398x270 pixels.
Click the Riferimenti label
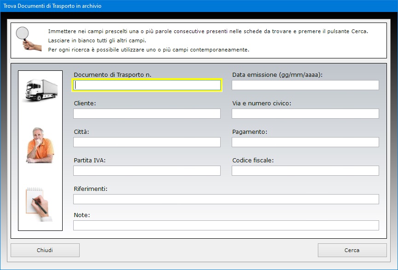point(91,189)
